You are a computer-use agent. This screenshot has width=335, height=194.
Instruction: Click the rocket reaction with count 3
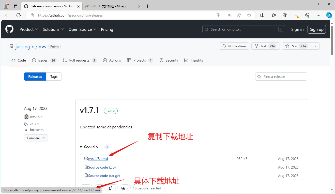(x=112, y=188)
